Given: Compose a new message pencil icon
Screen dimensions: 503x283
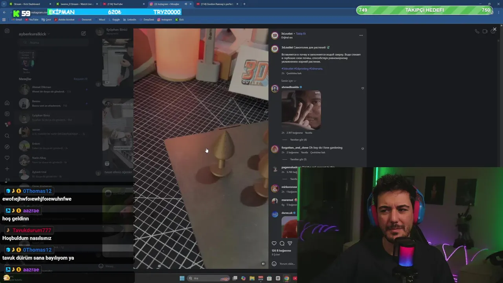Looking at the screenshot, I should click(83, 34).
